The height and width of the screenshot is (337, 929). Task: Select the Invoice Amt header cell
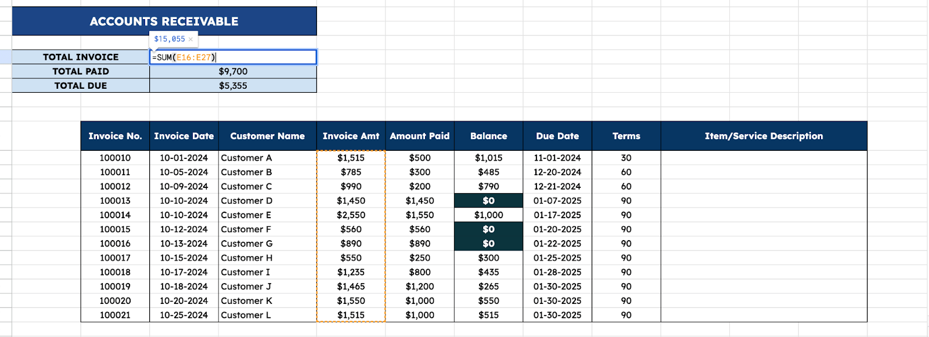[x=351, y=136]
